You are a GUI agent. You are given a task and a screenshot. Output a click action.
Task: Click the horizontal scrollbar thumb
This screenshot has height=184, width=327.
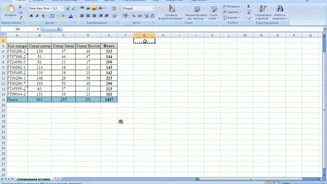pos(251,179)
